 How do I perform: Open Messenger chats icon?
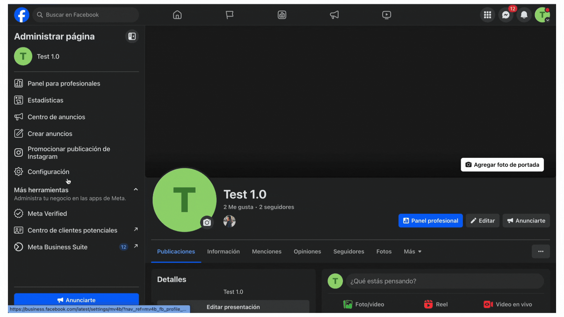[x=506, y=15]
